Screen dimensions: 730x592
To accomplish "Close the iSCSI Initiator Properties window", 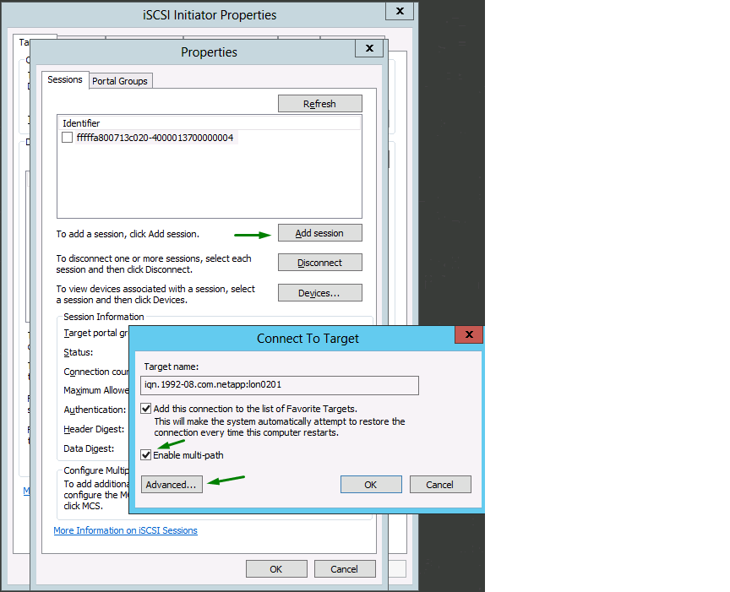I will coord(399,11).
